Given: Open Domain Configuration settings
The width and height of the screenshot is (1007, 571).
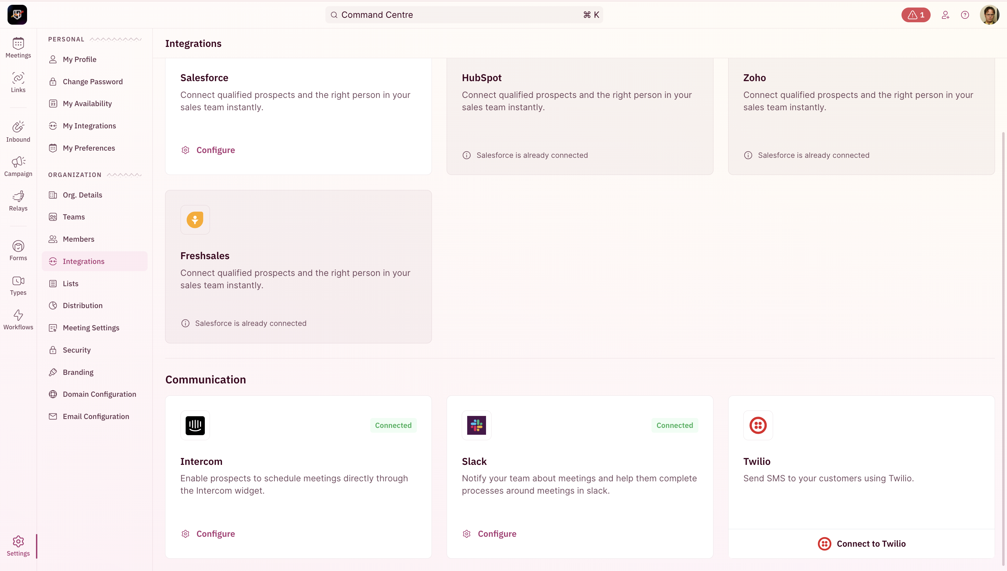Looking at the screenshot, I should pyautogui.click(x=99, y=394).
